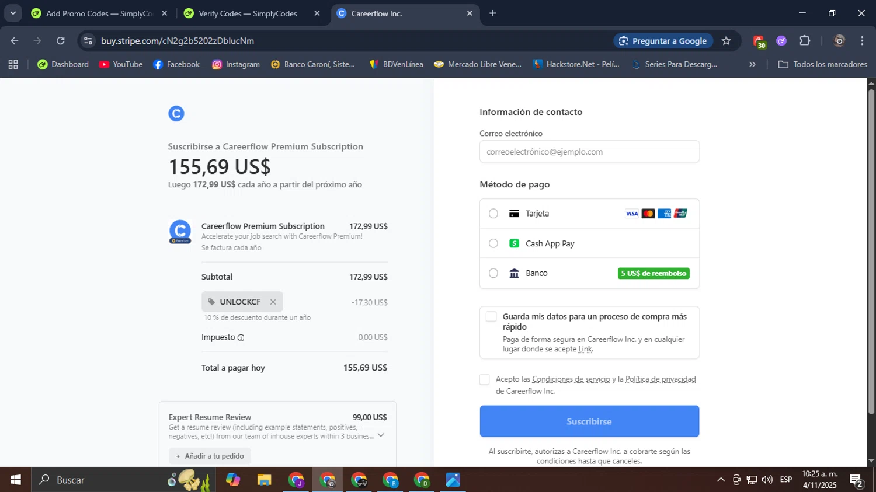Open Copilot from the taskbar
This screenshot has height=492, width=876.
[x=232, y=480]
